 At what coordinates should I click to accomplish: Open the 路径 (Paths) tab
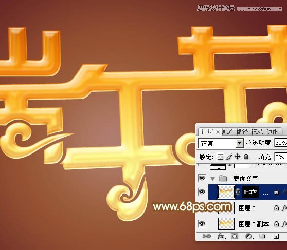(242, 131)
